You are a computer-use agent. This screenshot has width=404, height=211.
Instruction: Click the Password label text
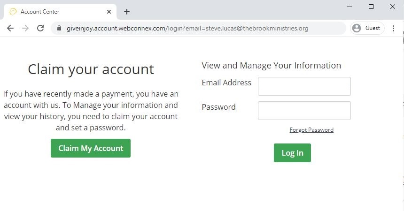[x=218, y=107]
